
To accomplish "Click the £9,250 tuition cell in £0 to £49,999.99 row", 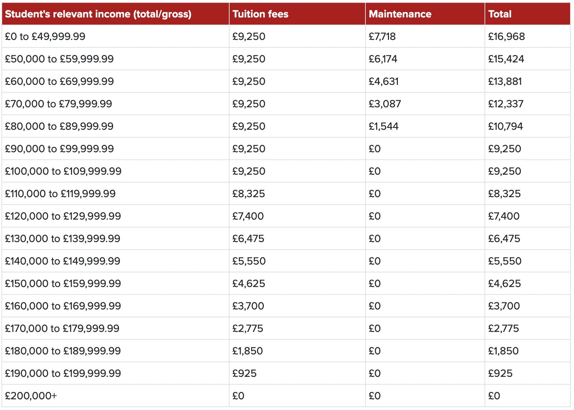I will pos(297,36).
